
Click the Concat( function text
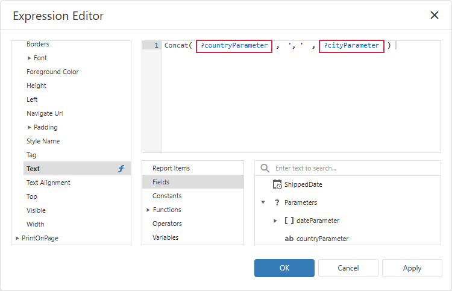point(178,46)
